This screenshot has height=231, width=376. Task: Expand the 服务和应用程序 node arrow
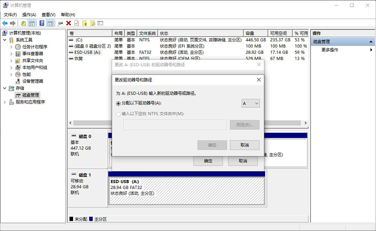5,102
